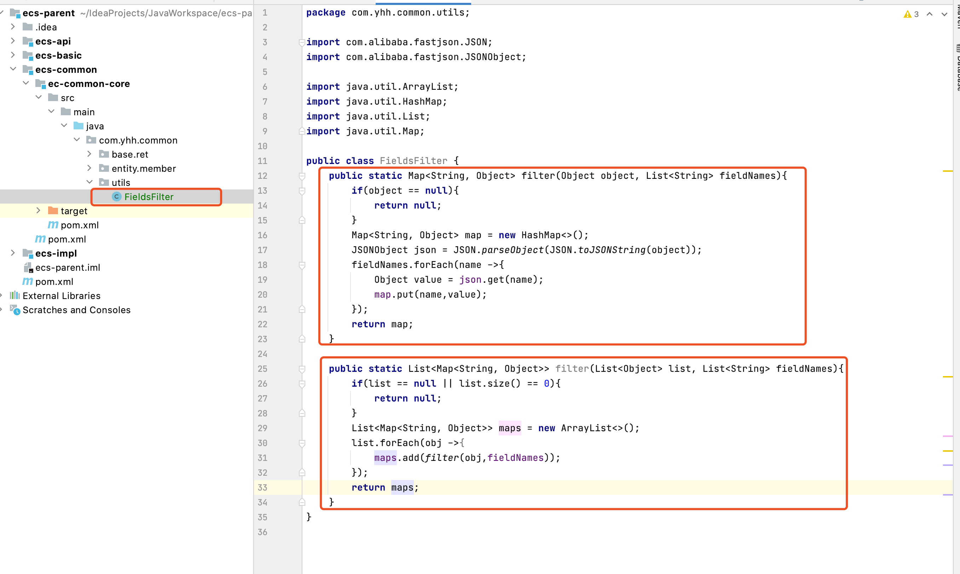Fold the import block at line 3
This screenshot has width=960, height=574.
(x=302, y=42)
